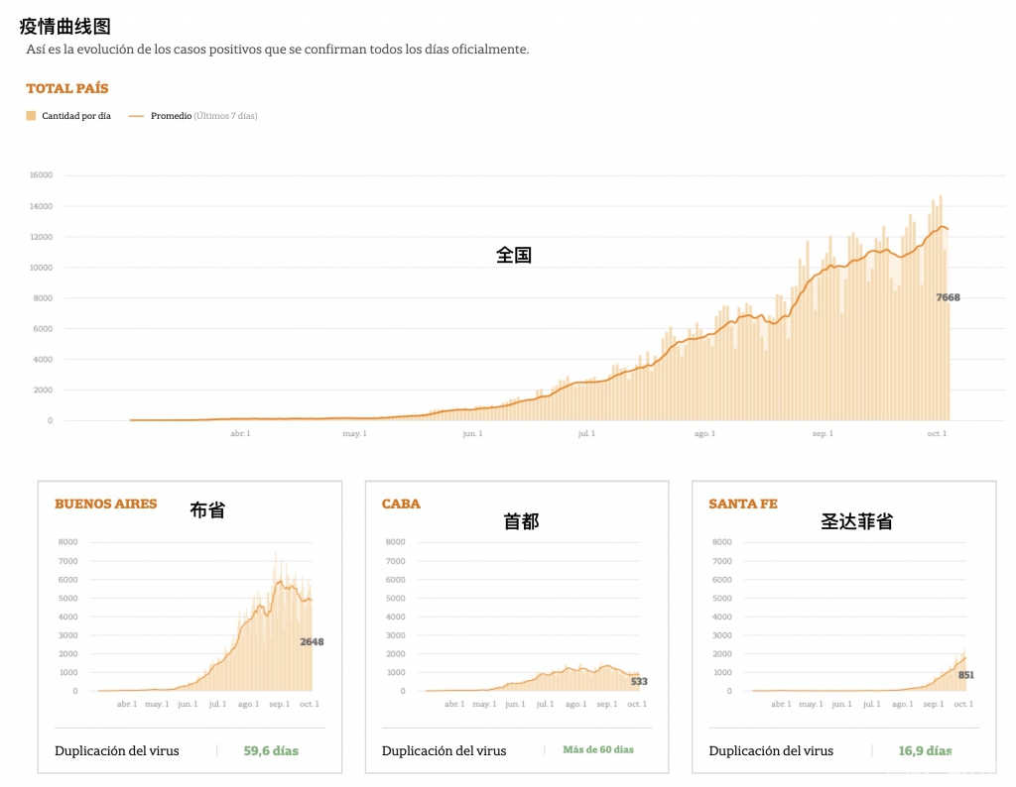
Task: Click the 2648 value in Buenos Aires chart
Action: click(x=312, y=642)
